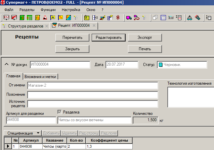Open the Файл menu
The image size is (214, 150).
tap(9, 10)
